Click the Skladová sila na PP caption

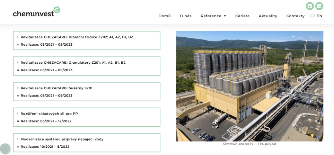click(x=250, y=144)
